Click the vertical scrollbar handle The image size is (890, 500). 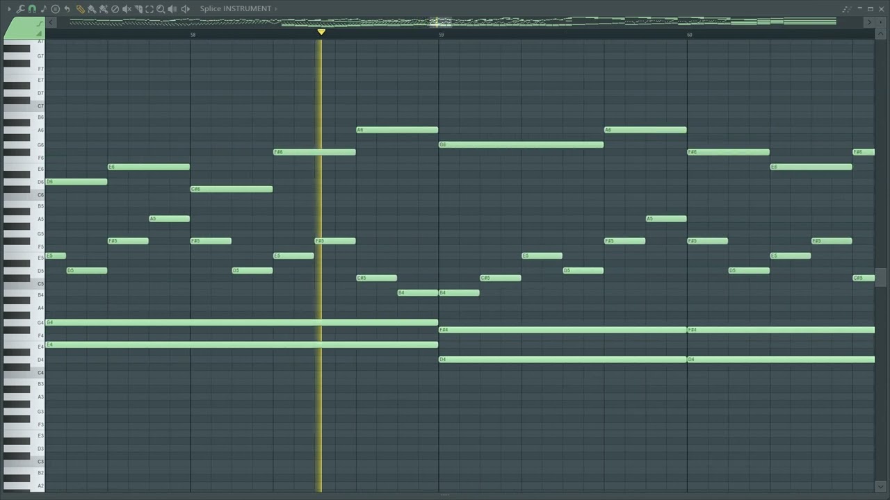click(x=880, y=277)
